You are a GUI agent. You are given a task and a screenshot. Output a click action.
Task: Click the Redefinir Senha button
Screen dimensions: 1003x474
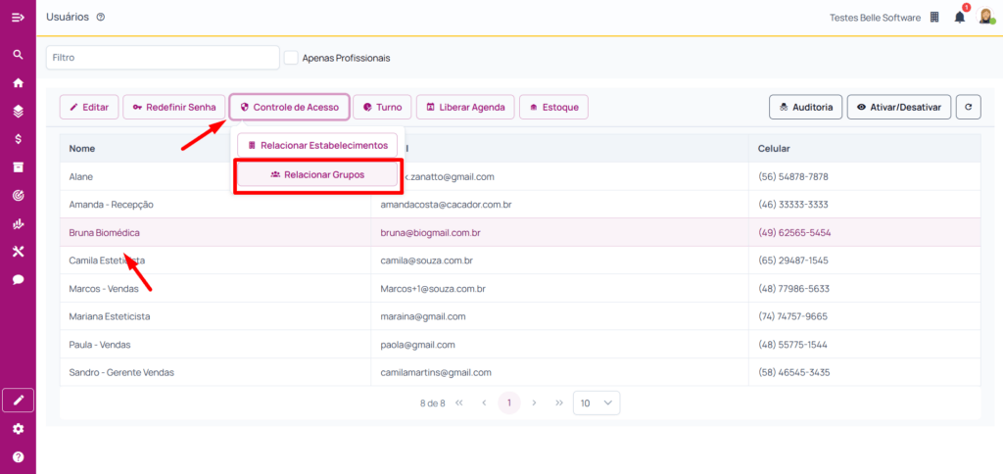[x=173, y=107]
